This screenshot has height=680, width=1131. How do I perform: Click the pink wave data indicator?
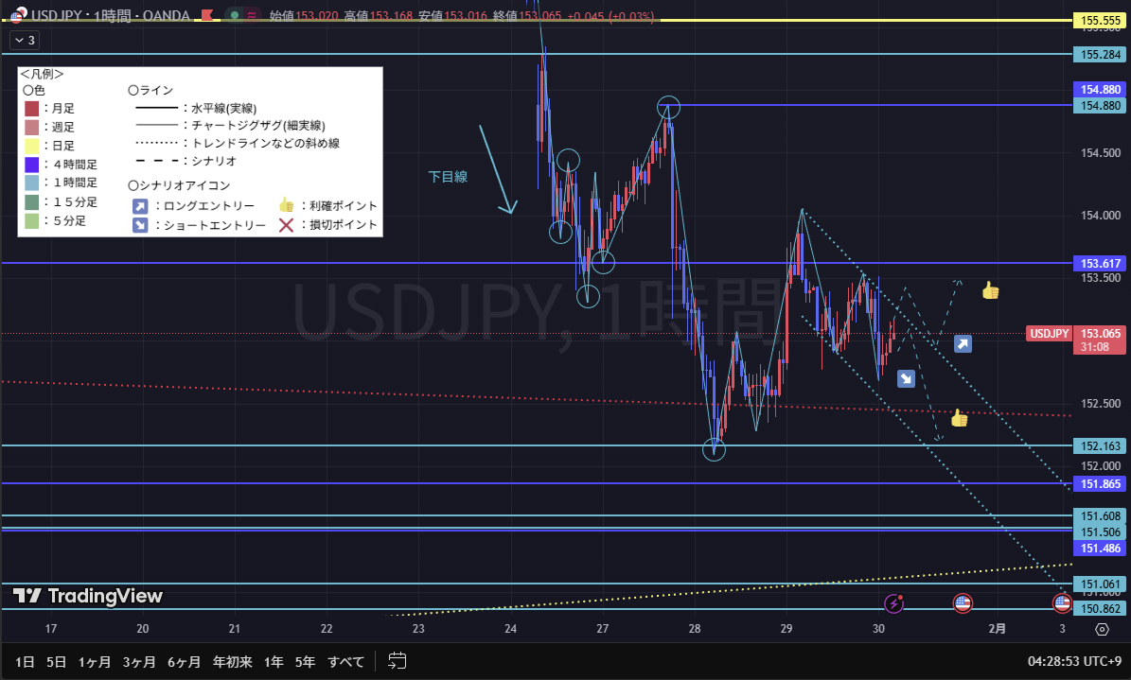point(253,16)
